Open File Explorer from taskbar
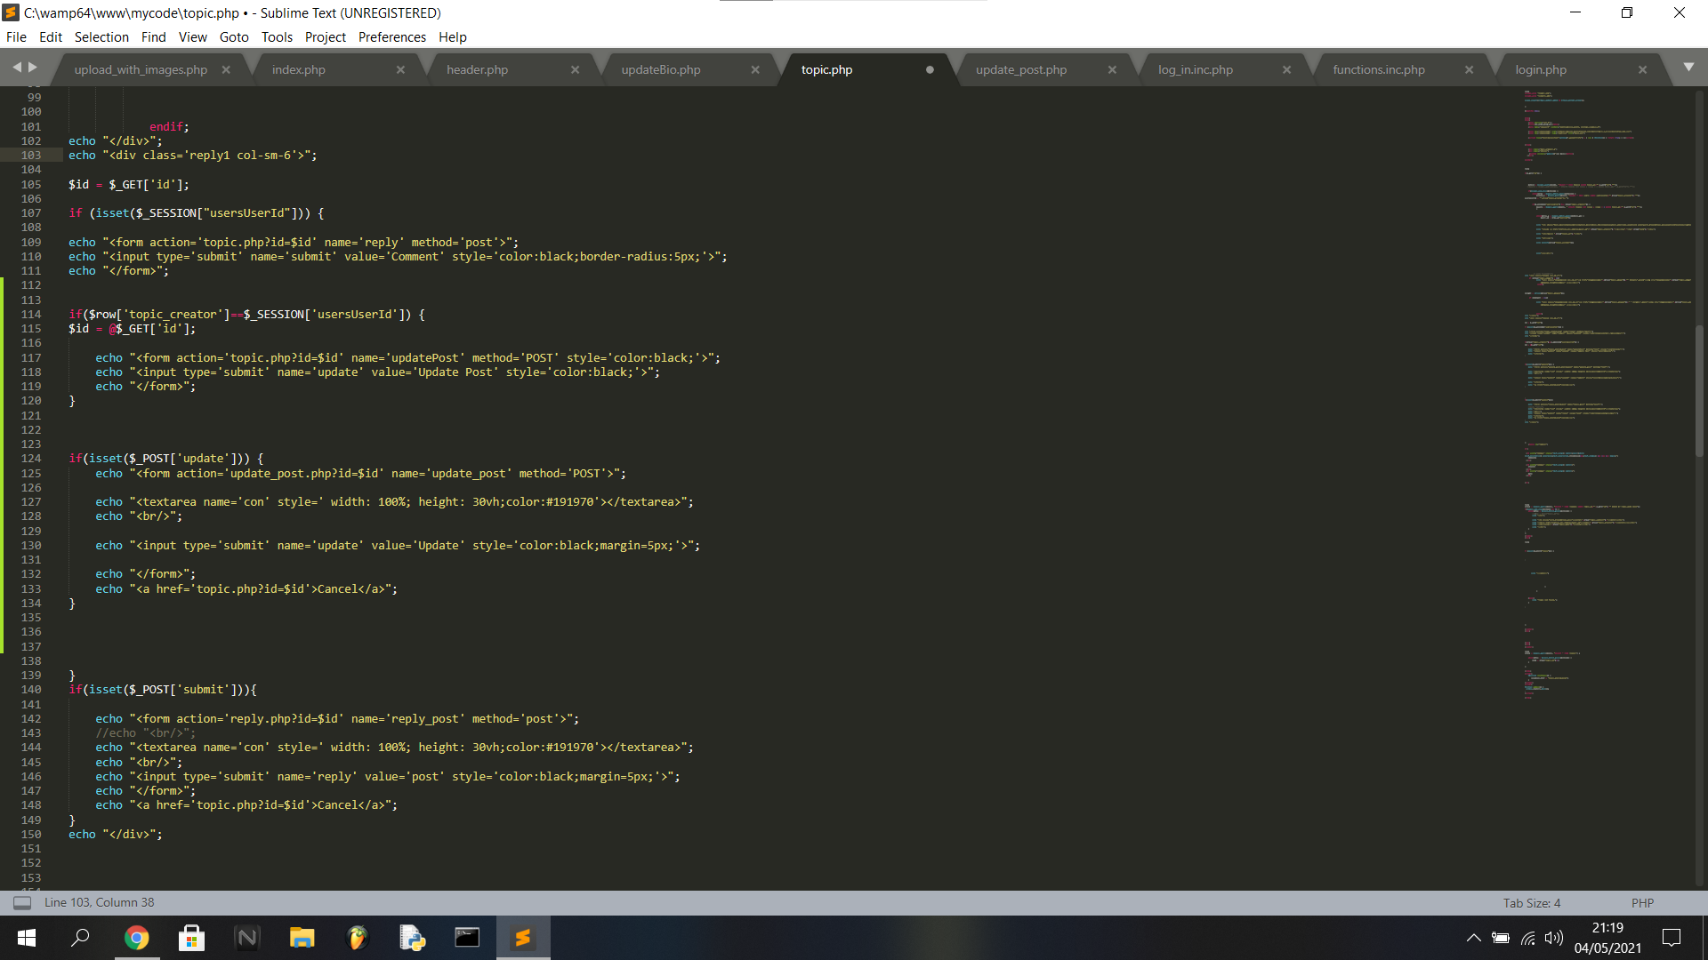 coord(302,938)
